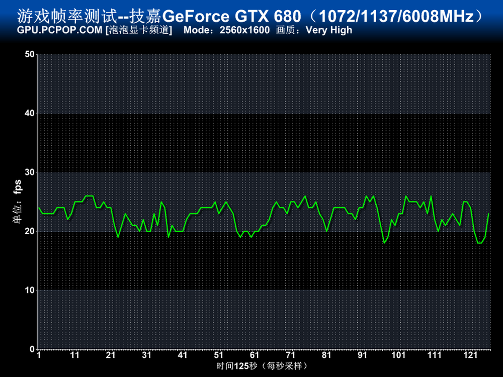
Task: Click the x-axis label 61
Action: click(x=255, y=355)
